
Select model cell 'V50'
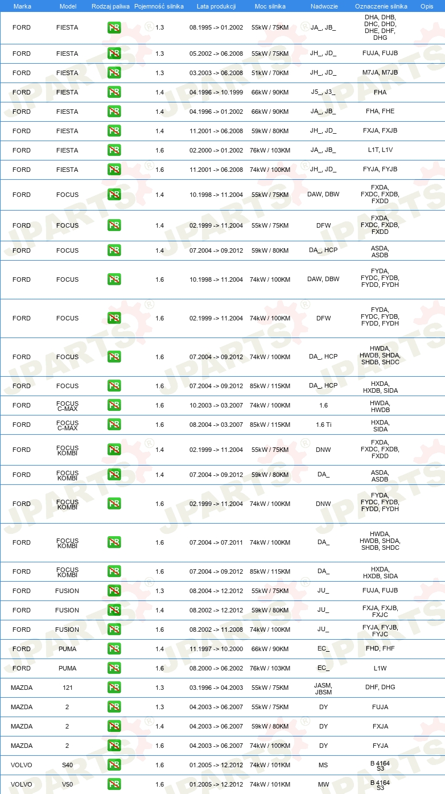click(x=68, y=784)
